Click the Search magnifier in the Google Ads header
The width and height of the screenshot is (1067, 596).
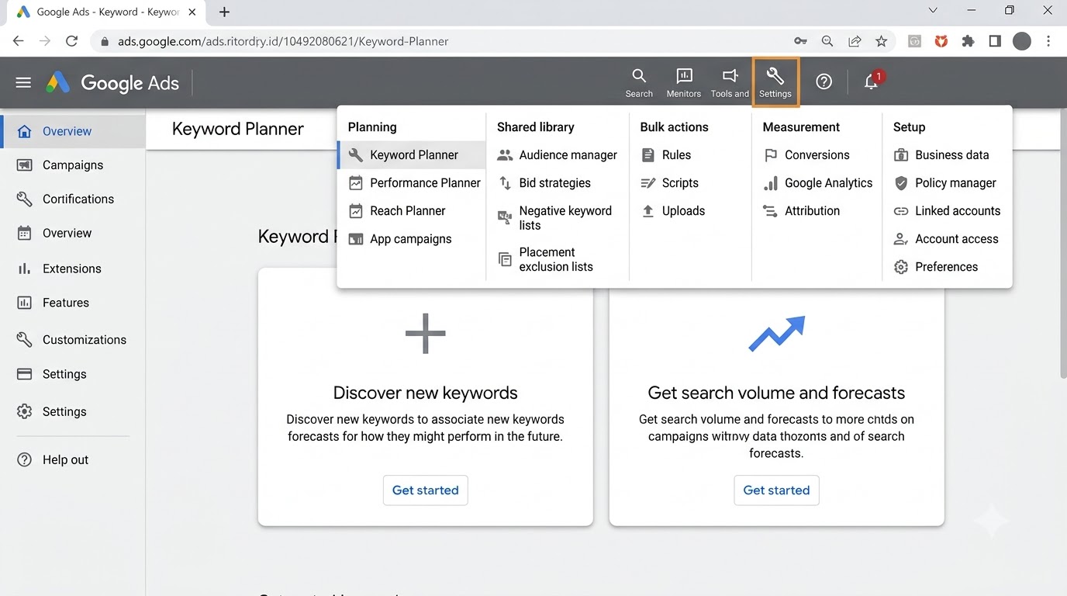[x=639, y=82]
